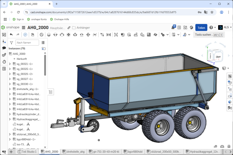
Task: Open the app store grid icon
Action: pyautogui.click(x=185, y=27)
